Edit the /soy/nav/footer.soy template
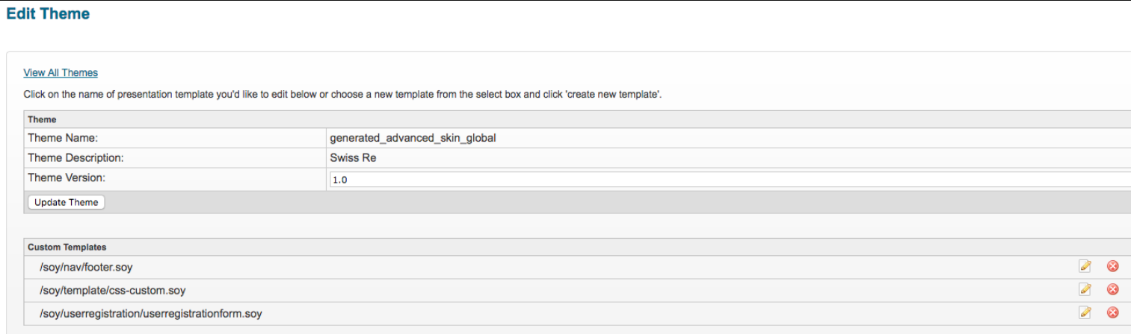Viewport: 1131px width, 334px height. click(x=1085, y=266)
